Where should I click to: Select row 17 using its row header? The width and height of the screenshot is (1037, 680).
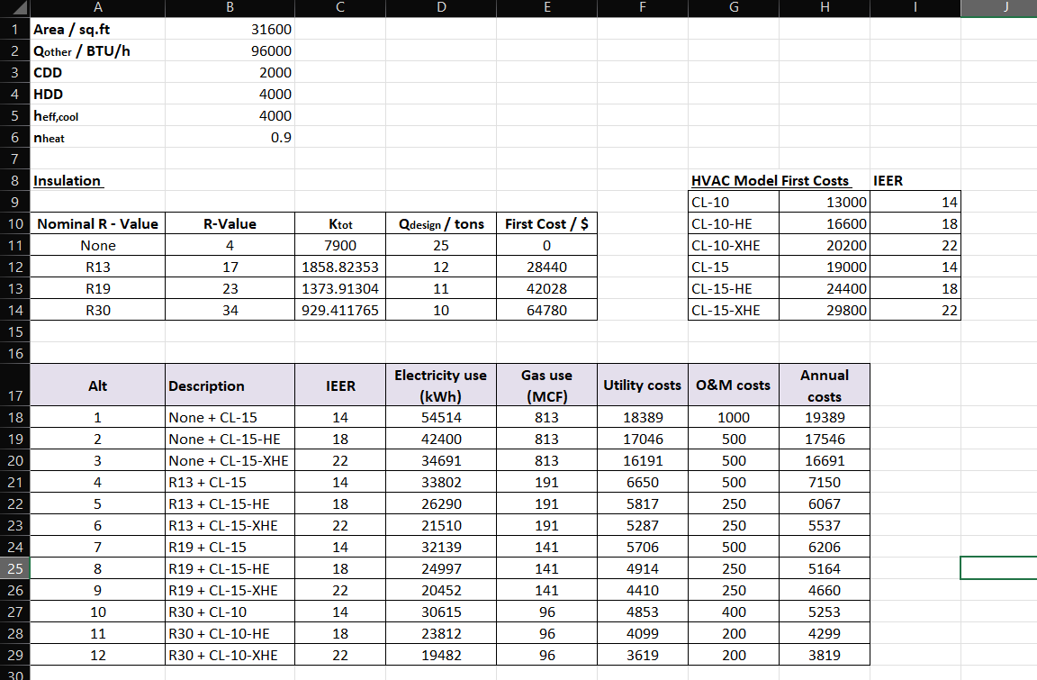click(14, 385)
